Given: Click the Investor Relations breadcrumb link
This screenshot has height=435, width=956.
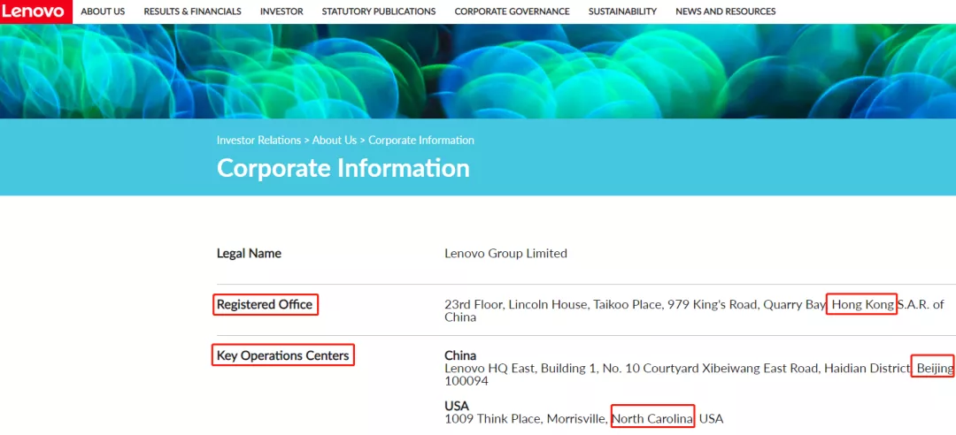Looking at the screenshot, I should pyautogui.click(x=258, y=141).
